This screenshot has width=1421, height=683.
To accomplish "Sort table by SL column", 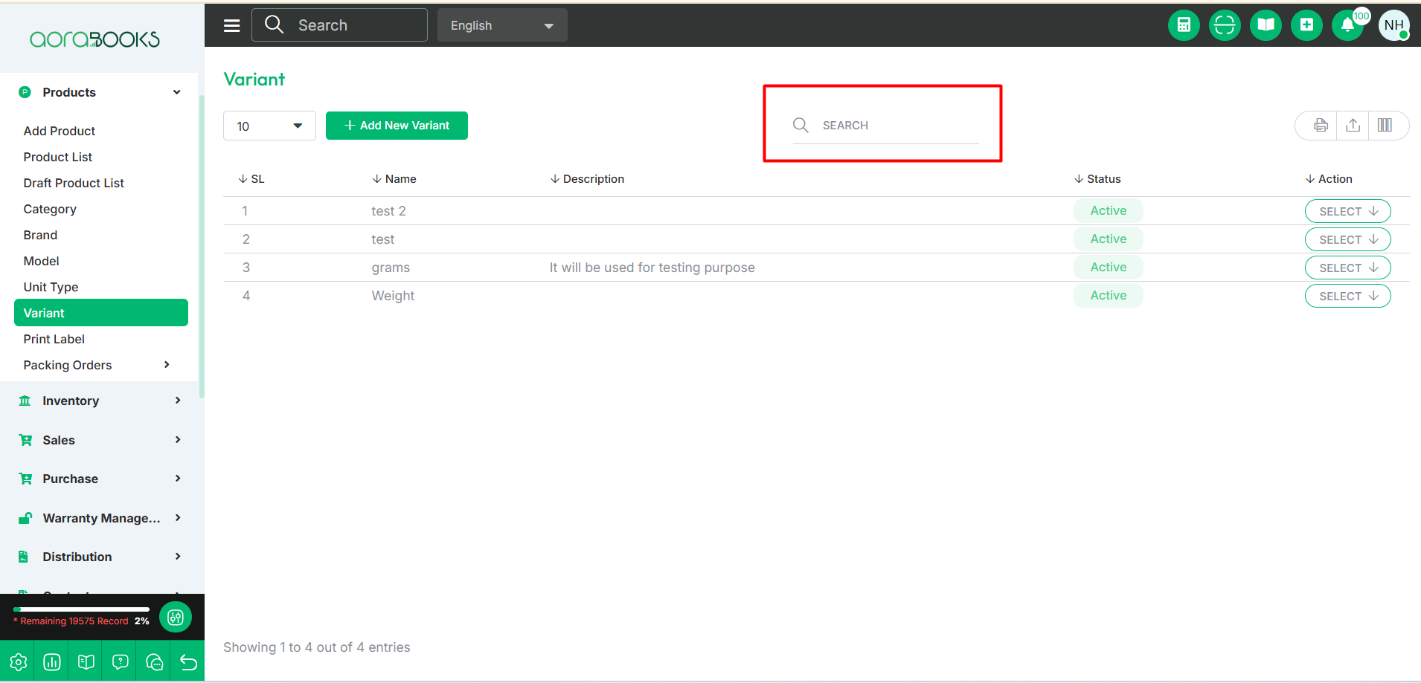I will 251,179.
